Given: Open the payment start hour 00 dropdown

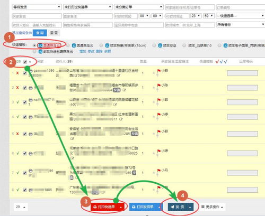Looking at the screenshot, I should click(144, 16).
